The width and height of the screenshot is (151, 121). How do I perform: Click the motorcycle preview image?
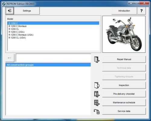tap(124, 34)
